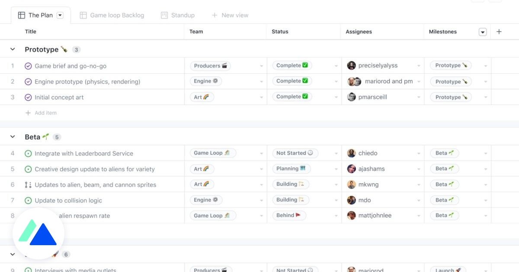Open the Team dropdown for Engine prototype row
Viewport: 519px width, 272px height.
pos(262,81)
